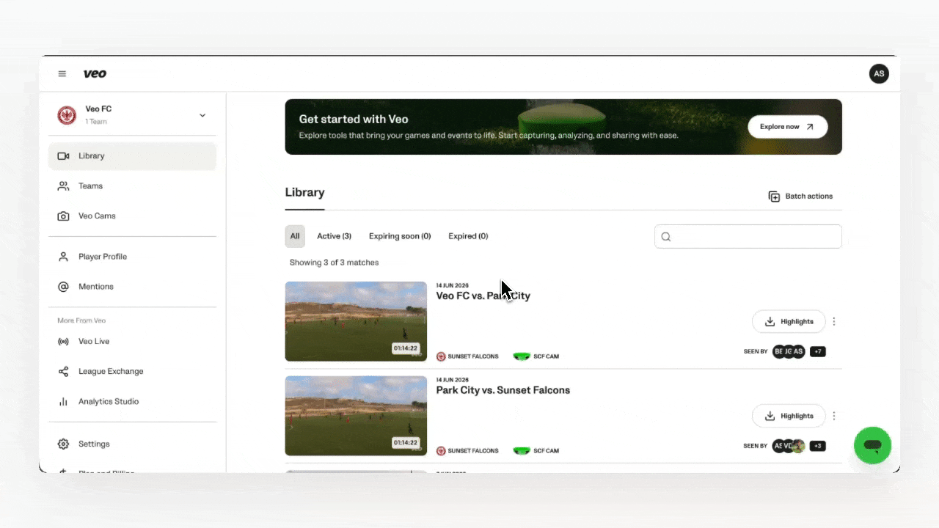Open the Veo FC vs. Park City match title
939x528 pixels.
coord(483,296)
